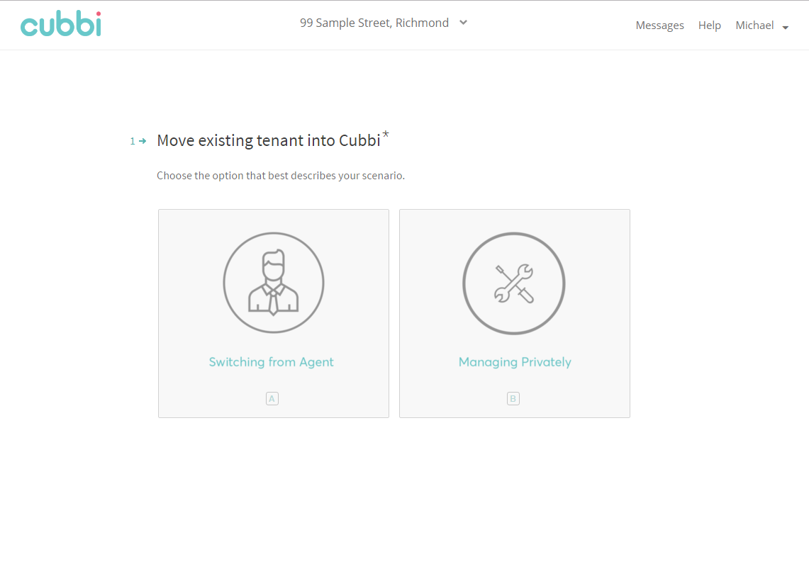Click the cubbi logo
The image size is (809, 569).
(60, 24)
